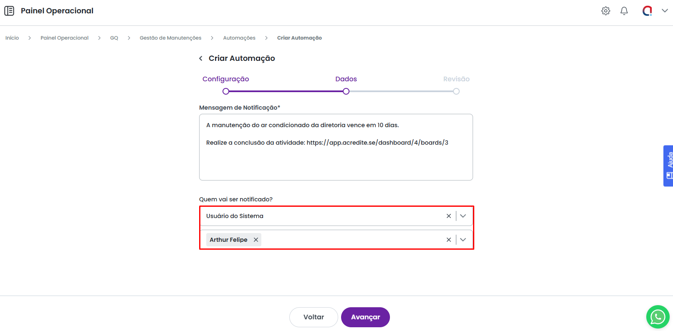Viewport: 673px width, 331px height.
Task: Remove Arthur Felipe tag
Action: pos(256,240)
